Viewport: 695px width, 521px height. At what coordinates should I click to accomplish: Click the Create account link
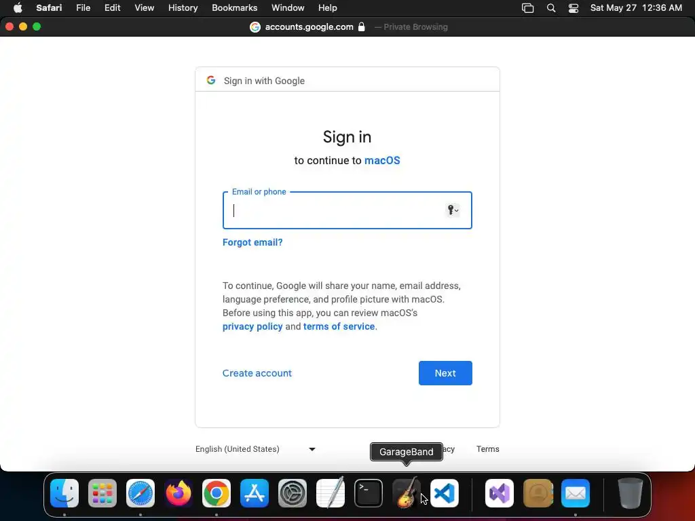pyautogui.click(x=257, y=373)
